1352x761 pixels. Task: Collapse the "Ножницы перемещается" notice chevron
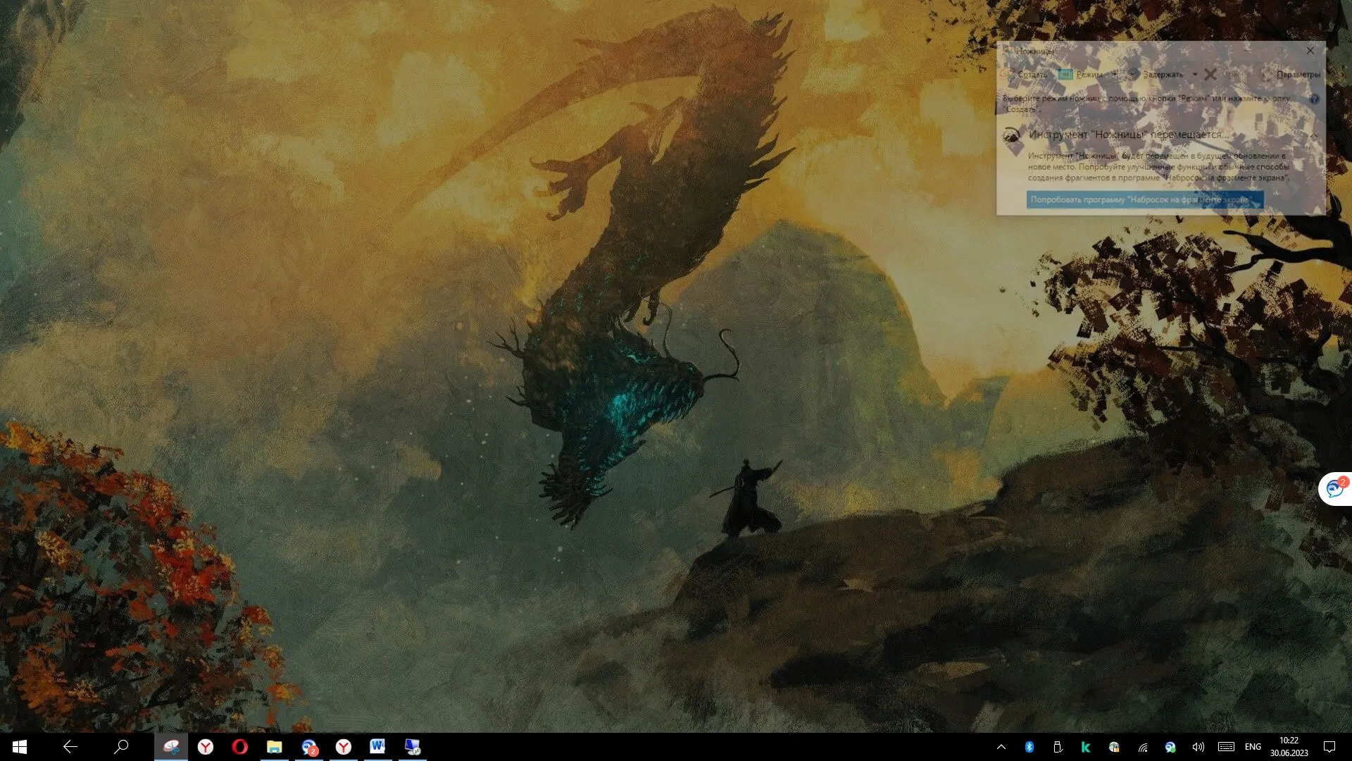click(x=1314, y=135)
